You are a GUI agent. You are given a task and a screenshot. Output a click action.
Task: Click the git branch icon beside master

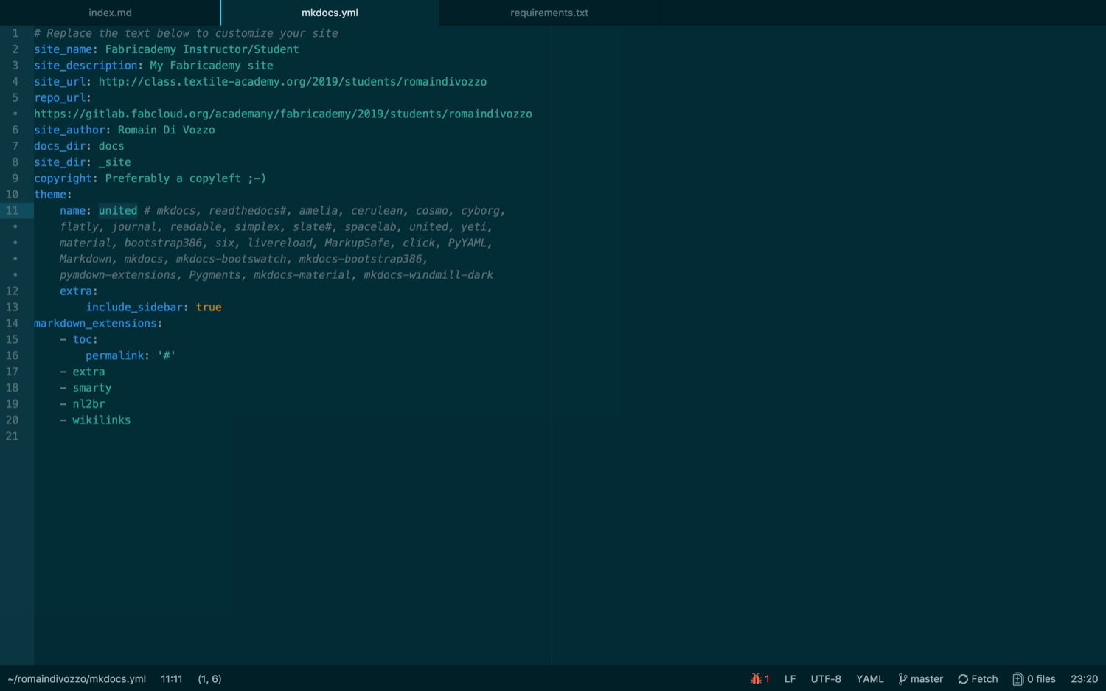click(902, 678)
